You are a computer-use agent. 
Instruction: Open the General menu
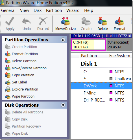(x=8, y=10)
